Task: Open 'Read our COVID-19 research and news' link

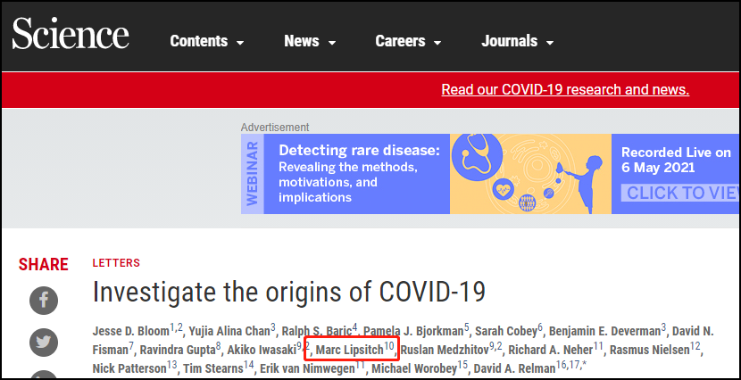Action: click(x=565, y=89)
